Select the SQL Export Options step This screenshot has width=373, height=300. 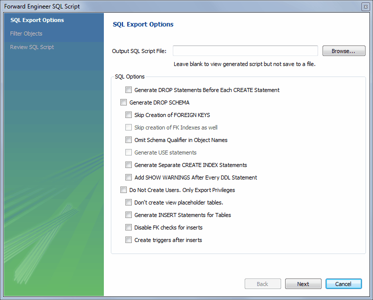point(37,20)
